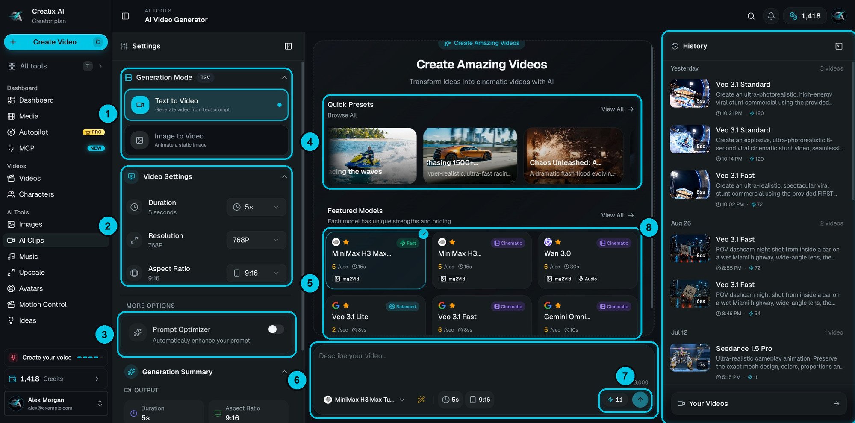Viewport: 855px width, 423px height.
Task: Click the 11 credits cost indicator
Action: 615,399
